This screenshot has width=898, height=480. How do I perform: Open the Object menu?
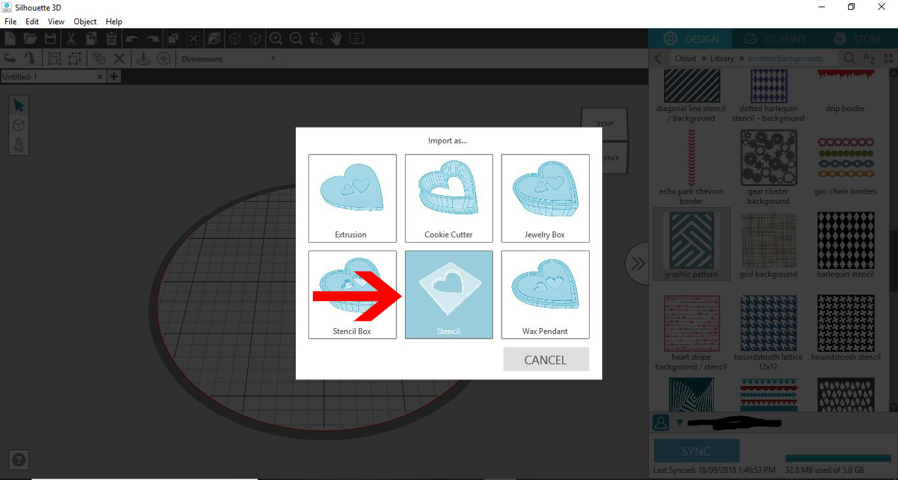pyautogui.click(x=85, y=22)
